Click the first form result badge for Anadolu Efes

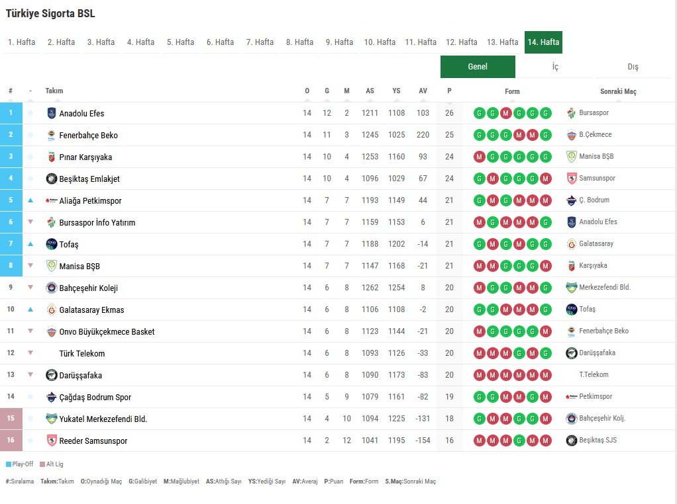tap(479, 113)
